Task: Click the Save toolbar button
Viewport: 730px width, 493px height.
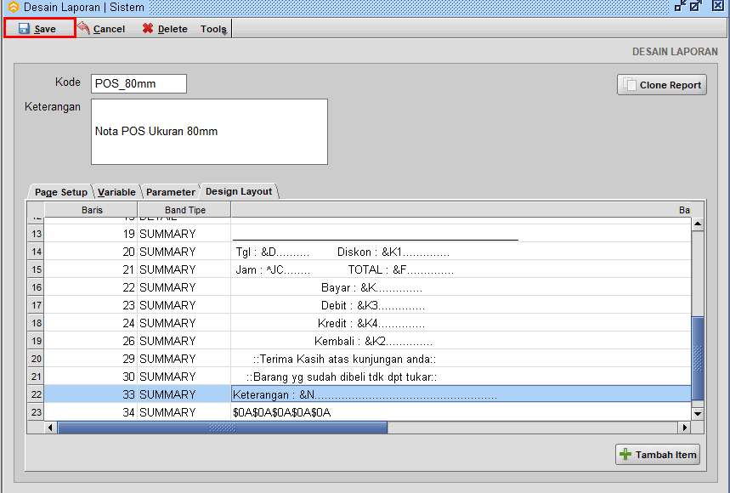Action: coord(38,29)
